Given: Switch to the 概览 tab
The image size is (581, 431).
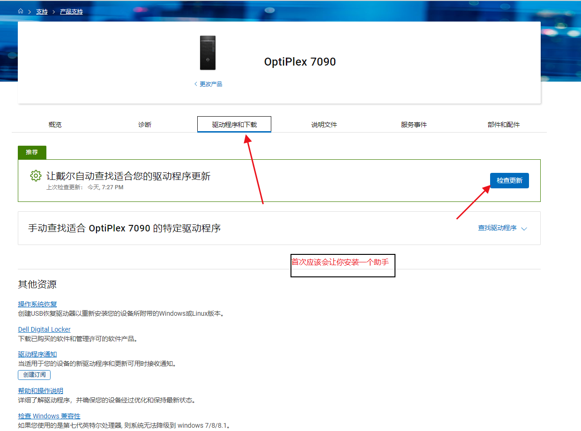Looking at the screenshot, I should [55, 125].
